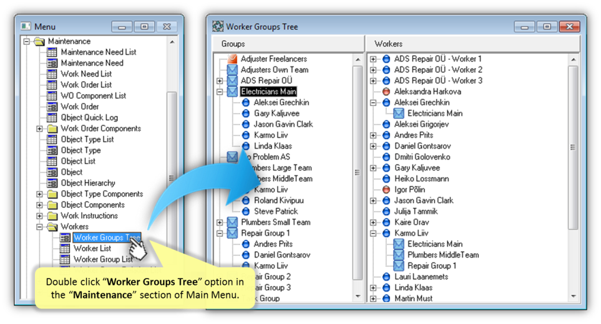The width and height of the screenshot is (601, 324).
Task: Click the worker icon beside Lauri Laanemets
Action: click(386, 277)
